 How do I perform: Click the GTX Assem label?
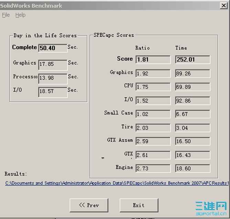pos(120,140)
